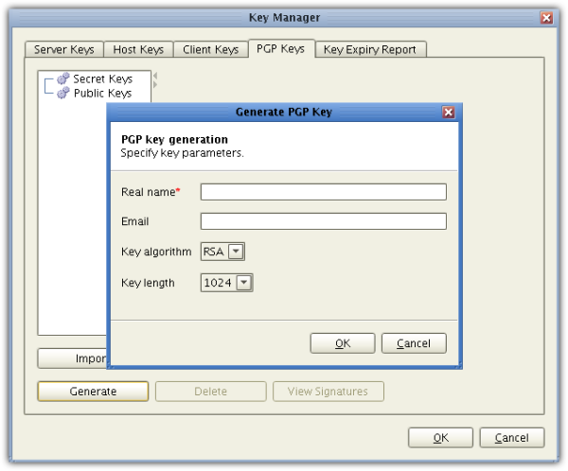This screenshot has height=471, width=568.
Task: Collapse split pane with left arrow
Action: pyautogui.click(x=155, y=77)
